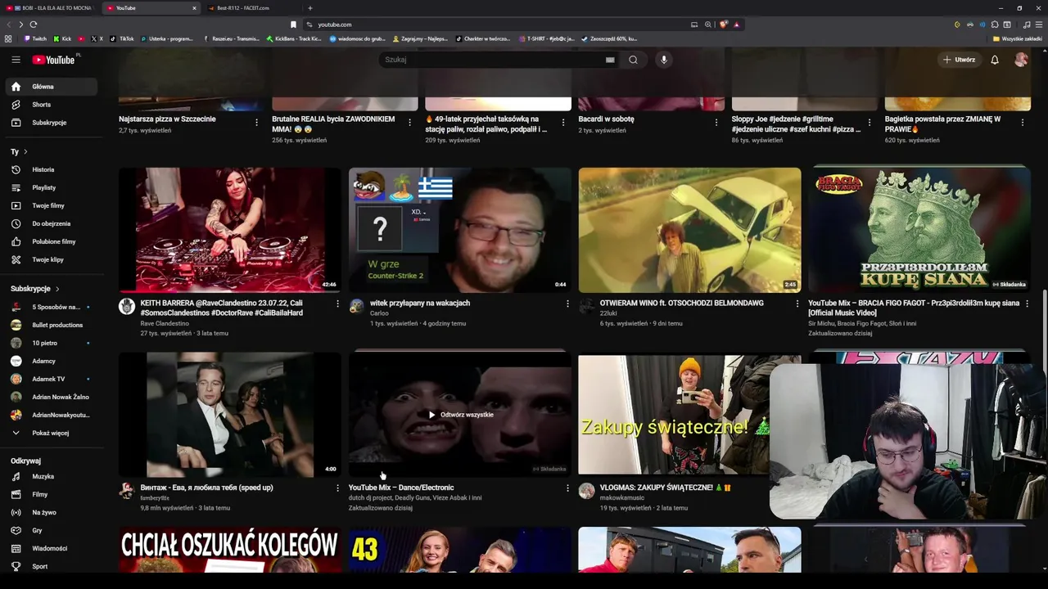Viewport: 1048px width, 589px height.
Task: Open the Rave Clandestino channel avatar
Action: point(127,306)
